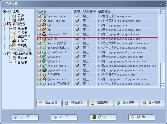Click the list scrollbar down arrow
Screen dimensions: 167x124
[x=163, y=86]
